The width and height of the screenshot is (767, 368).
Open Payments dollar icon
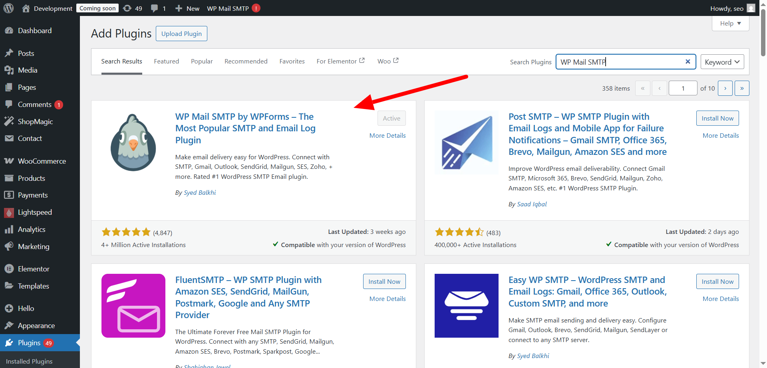9,195
